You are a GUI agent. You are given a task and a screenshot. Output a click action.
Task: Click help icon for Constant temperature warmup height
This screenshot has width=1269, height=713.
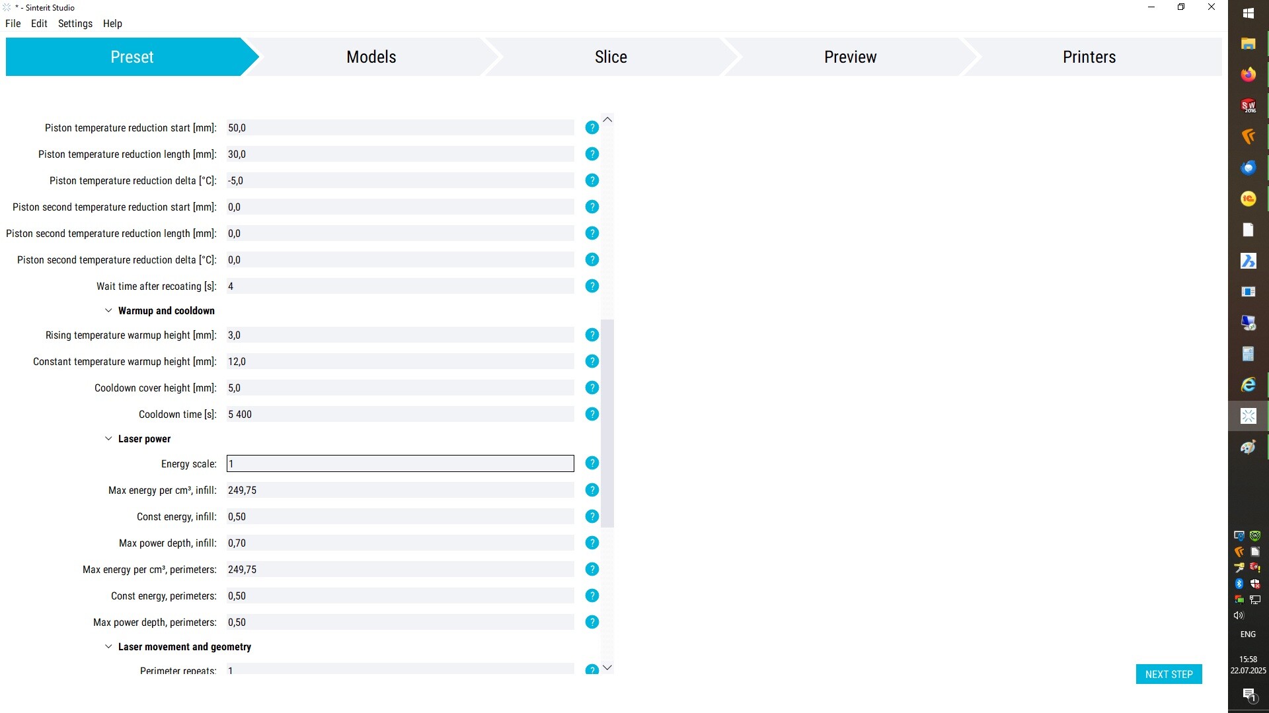click(x=592, y=361)
